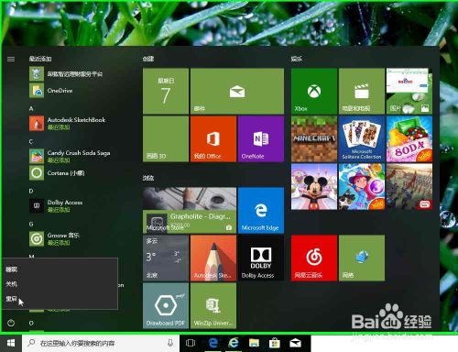Open the weather tile showing 多云 3°
The image size is (458, 352).
[x=166, y=258]
